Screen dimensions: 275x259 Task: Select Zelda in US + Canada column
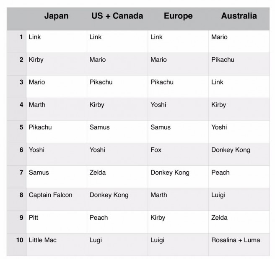point(98,173)
